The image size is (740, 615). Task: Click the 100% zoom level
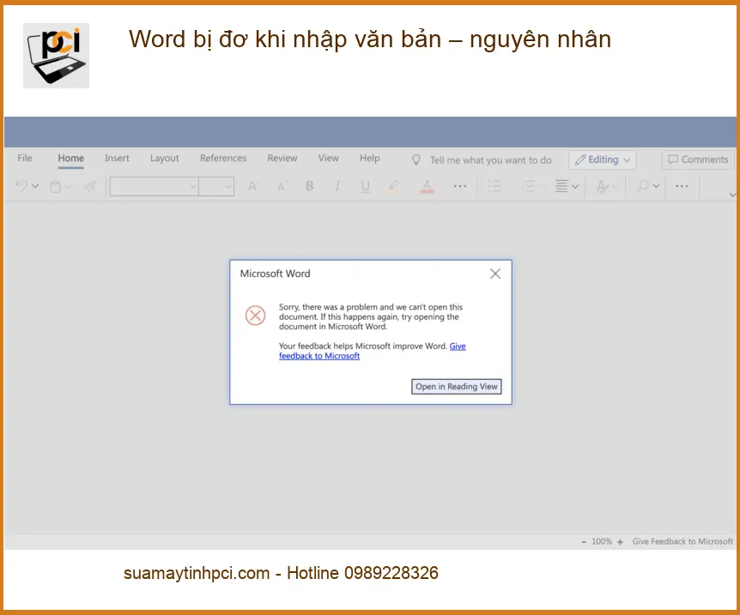(x=602, y=541)
